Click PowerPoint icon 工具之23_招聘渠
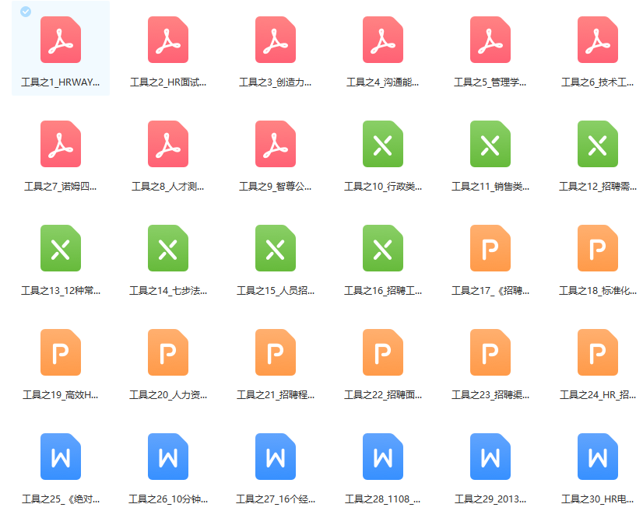Image resolution: width=643 pixels, height=525 pixels. [490, 352]
